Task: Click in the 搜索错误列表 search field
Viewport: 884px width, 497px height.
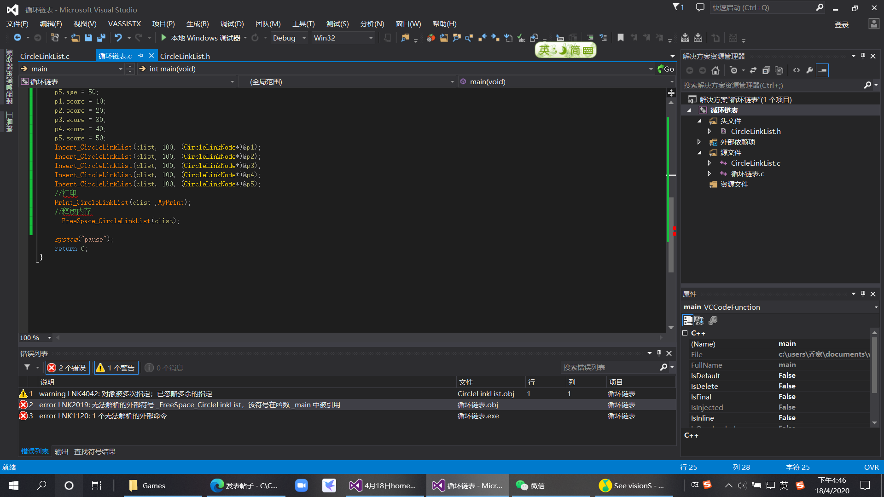Action: click(x=610, y=367)
